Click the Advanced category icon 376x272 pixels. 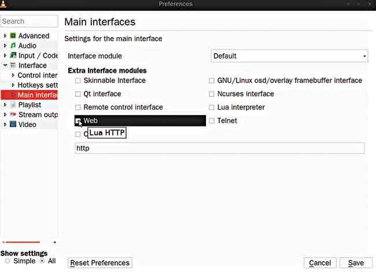pyautogui.click(x=13, y=36)
